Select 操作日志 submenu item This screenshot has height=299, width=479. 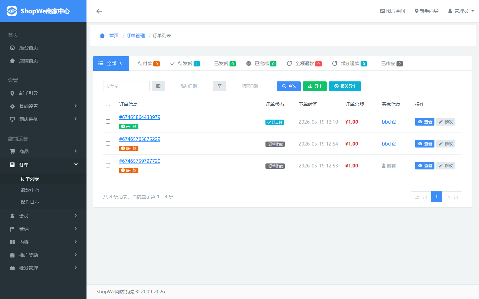coord(43,202)
